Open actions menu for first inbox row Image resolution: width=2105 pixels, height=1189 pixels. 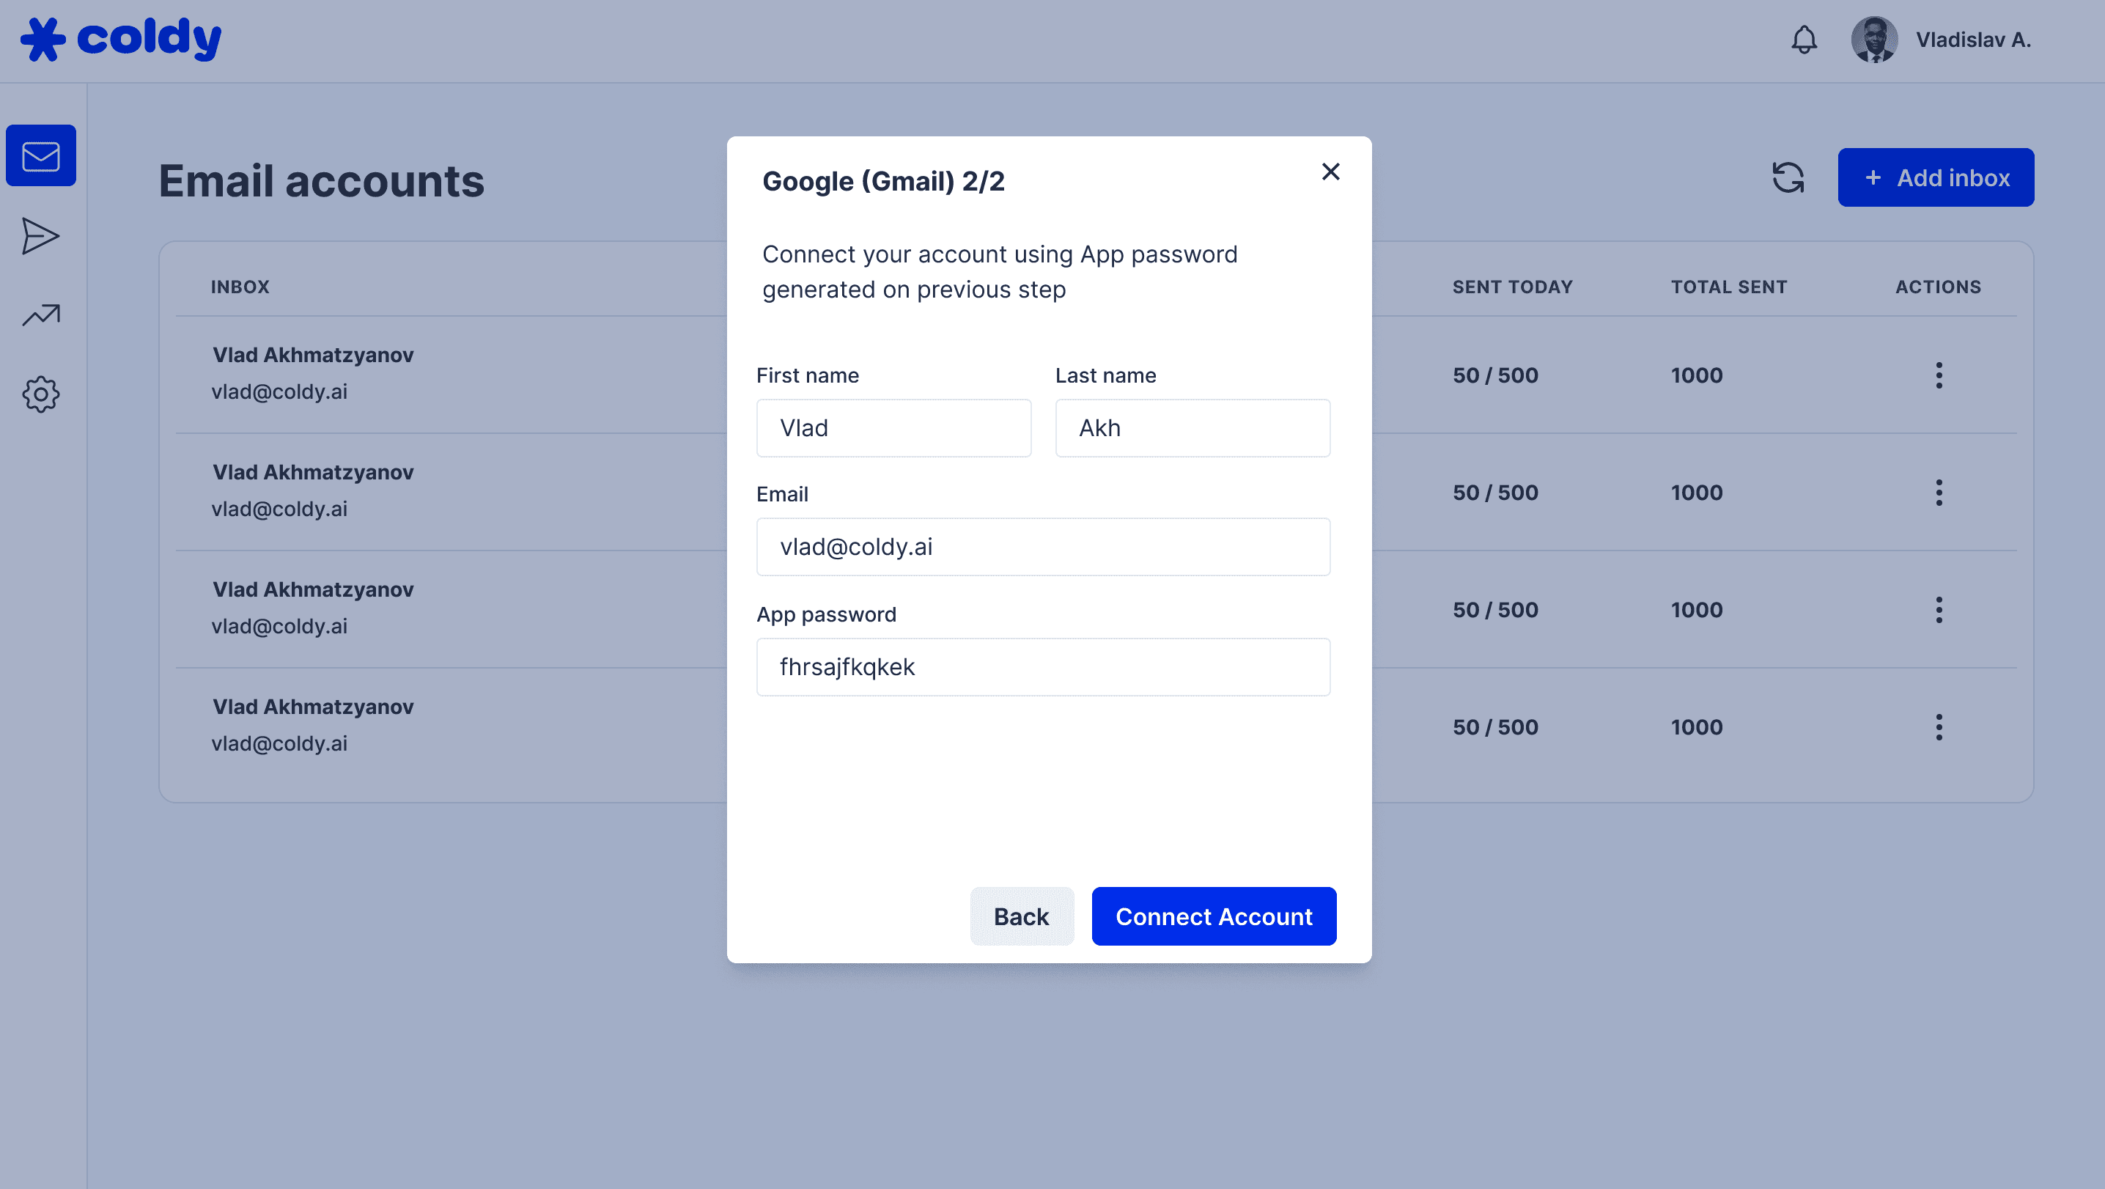pyautogui.click(x=1939, y=375)
